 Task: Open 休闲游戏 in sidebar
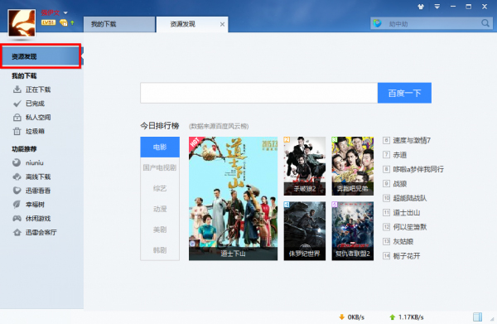click(x=38, y=219)
